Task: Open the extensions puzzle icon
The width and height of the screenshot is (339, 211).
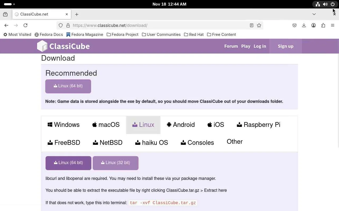Action: pyautogui.click(x=323, y=25)
